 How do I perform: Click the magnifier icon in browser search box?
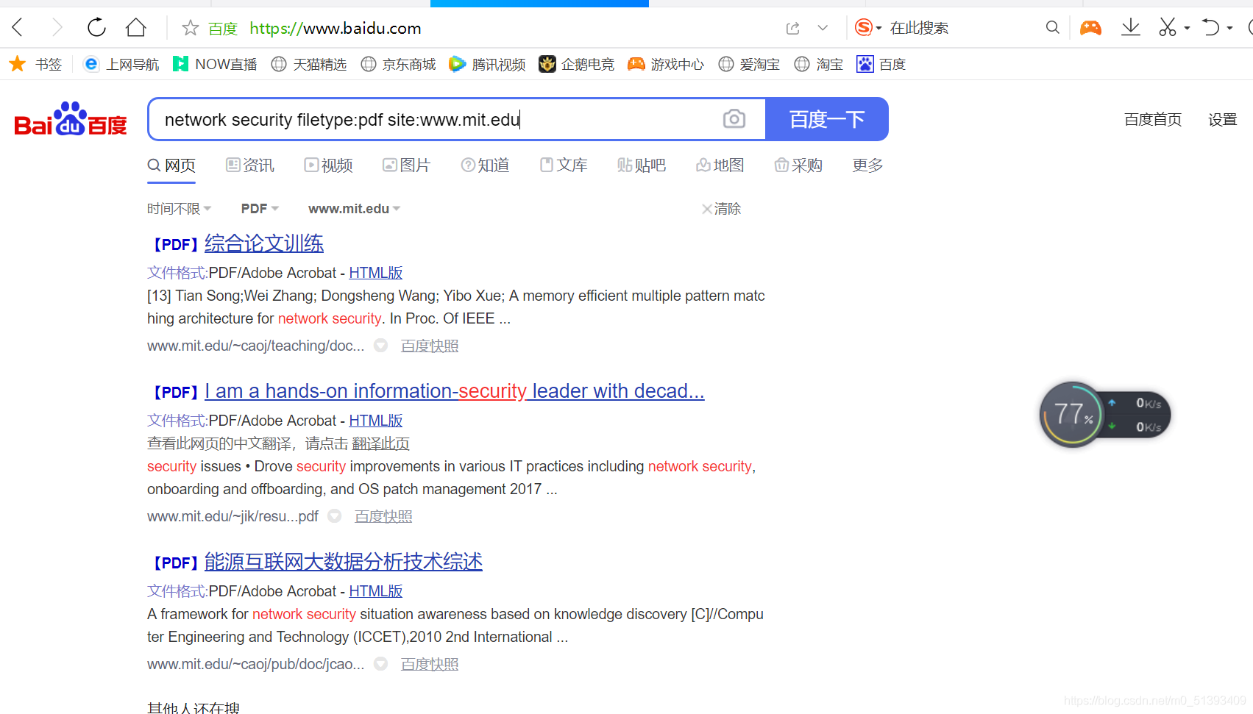tap(1053, 28)
